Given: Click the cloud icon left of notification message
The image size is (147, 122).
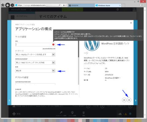Looking at the screenshot, I should coord(14,106).
